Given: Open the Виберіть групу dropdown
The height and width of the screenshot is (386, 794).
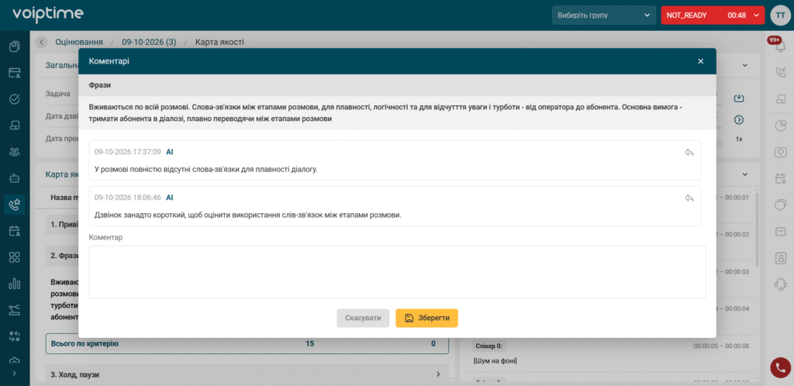Looking at the screenshot, I should 604,16.
